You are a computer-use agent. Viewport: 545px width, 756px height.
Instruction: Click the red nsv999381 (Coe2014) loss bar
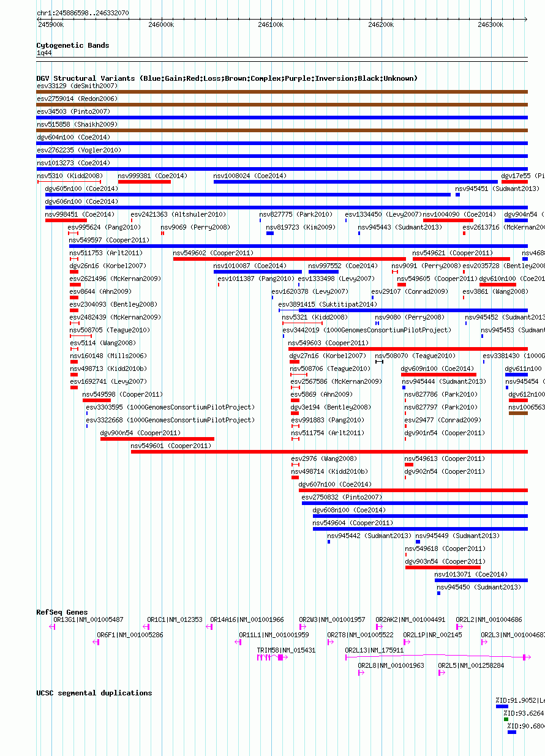point(145,182)
